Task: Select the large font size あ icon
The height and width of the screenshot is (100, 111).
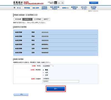Action: tap(62, 3)
